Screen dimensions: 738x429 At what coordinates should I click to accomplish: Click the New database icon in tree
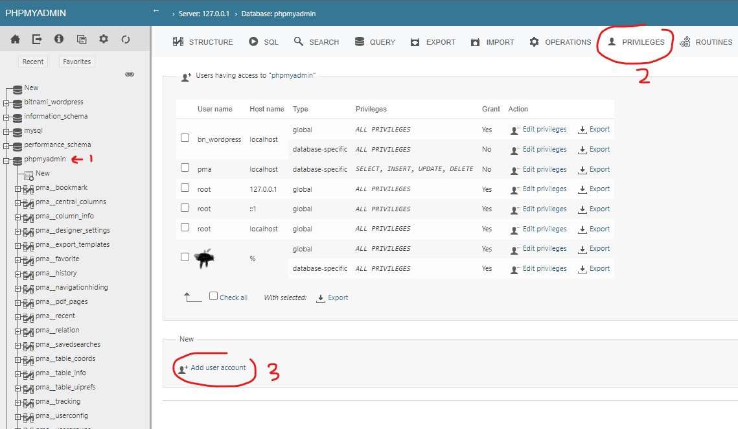(x=17, y=89)
